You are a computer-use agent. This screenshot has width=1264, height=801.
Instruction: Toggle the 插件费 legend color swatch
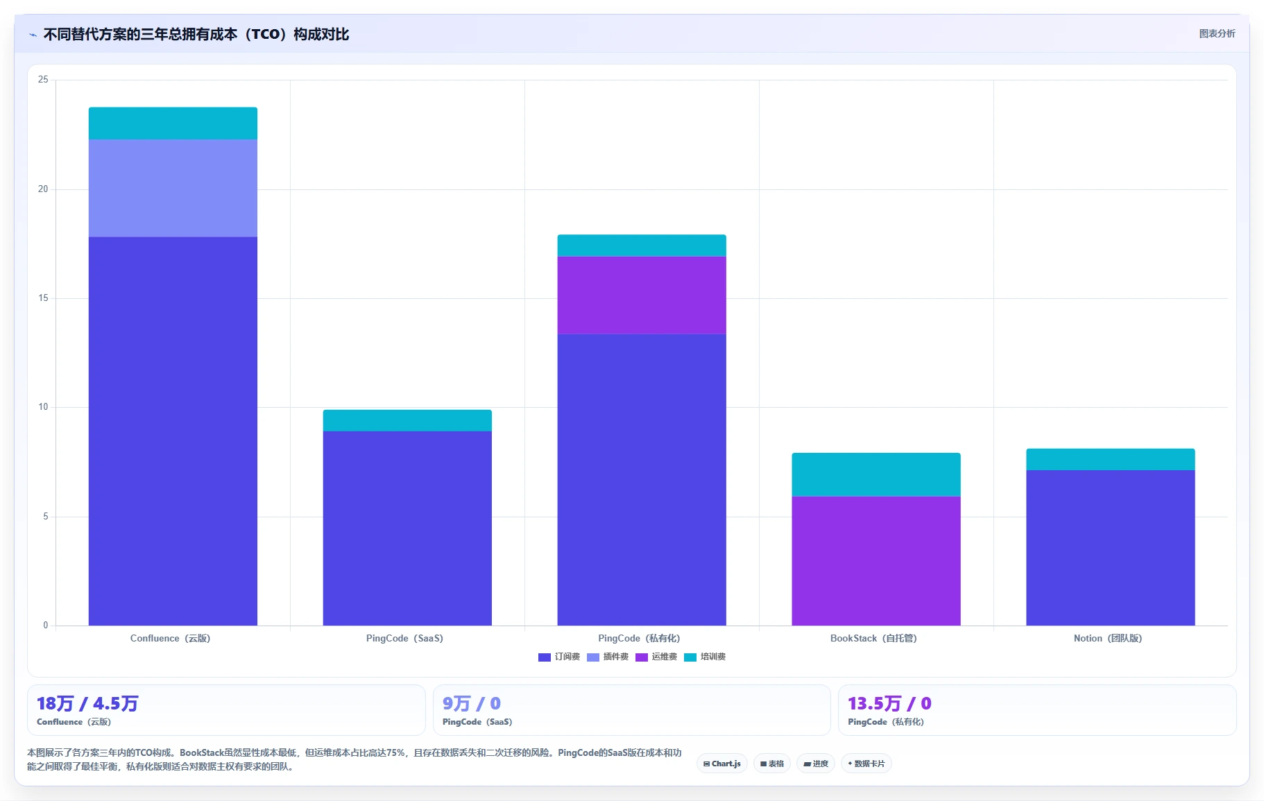(x=593, y=657)
